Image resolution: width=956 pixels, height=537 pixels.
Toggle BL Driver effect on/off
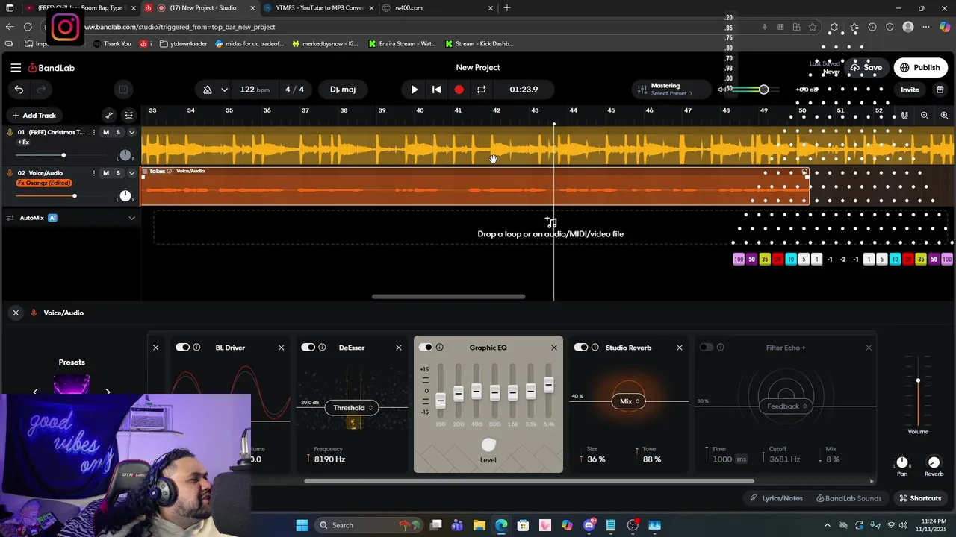pos(182,348)
